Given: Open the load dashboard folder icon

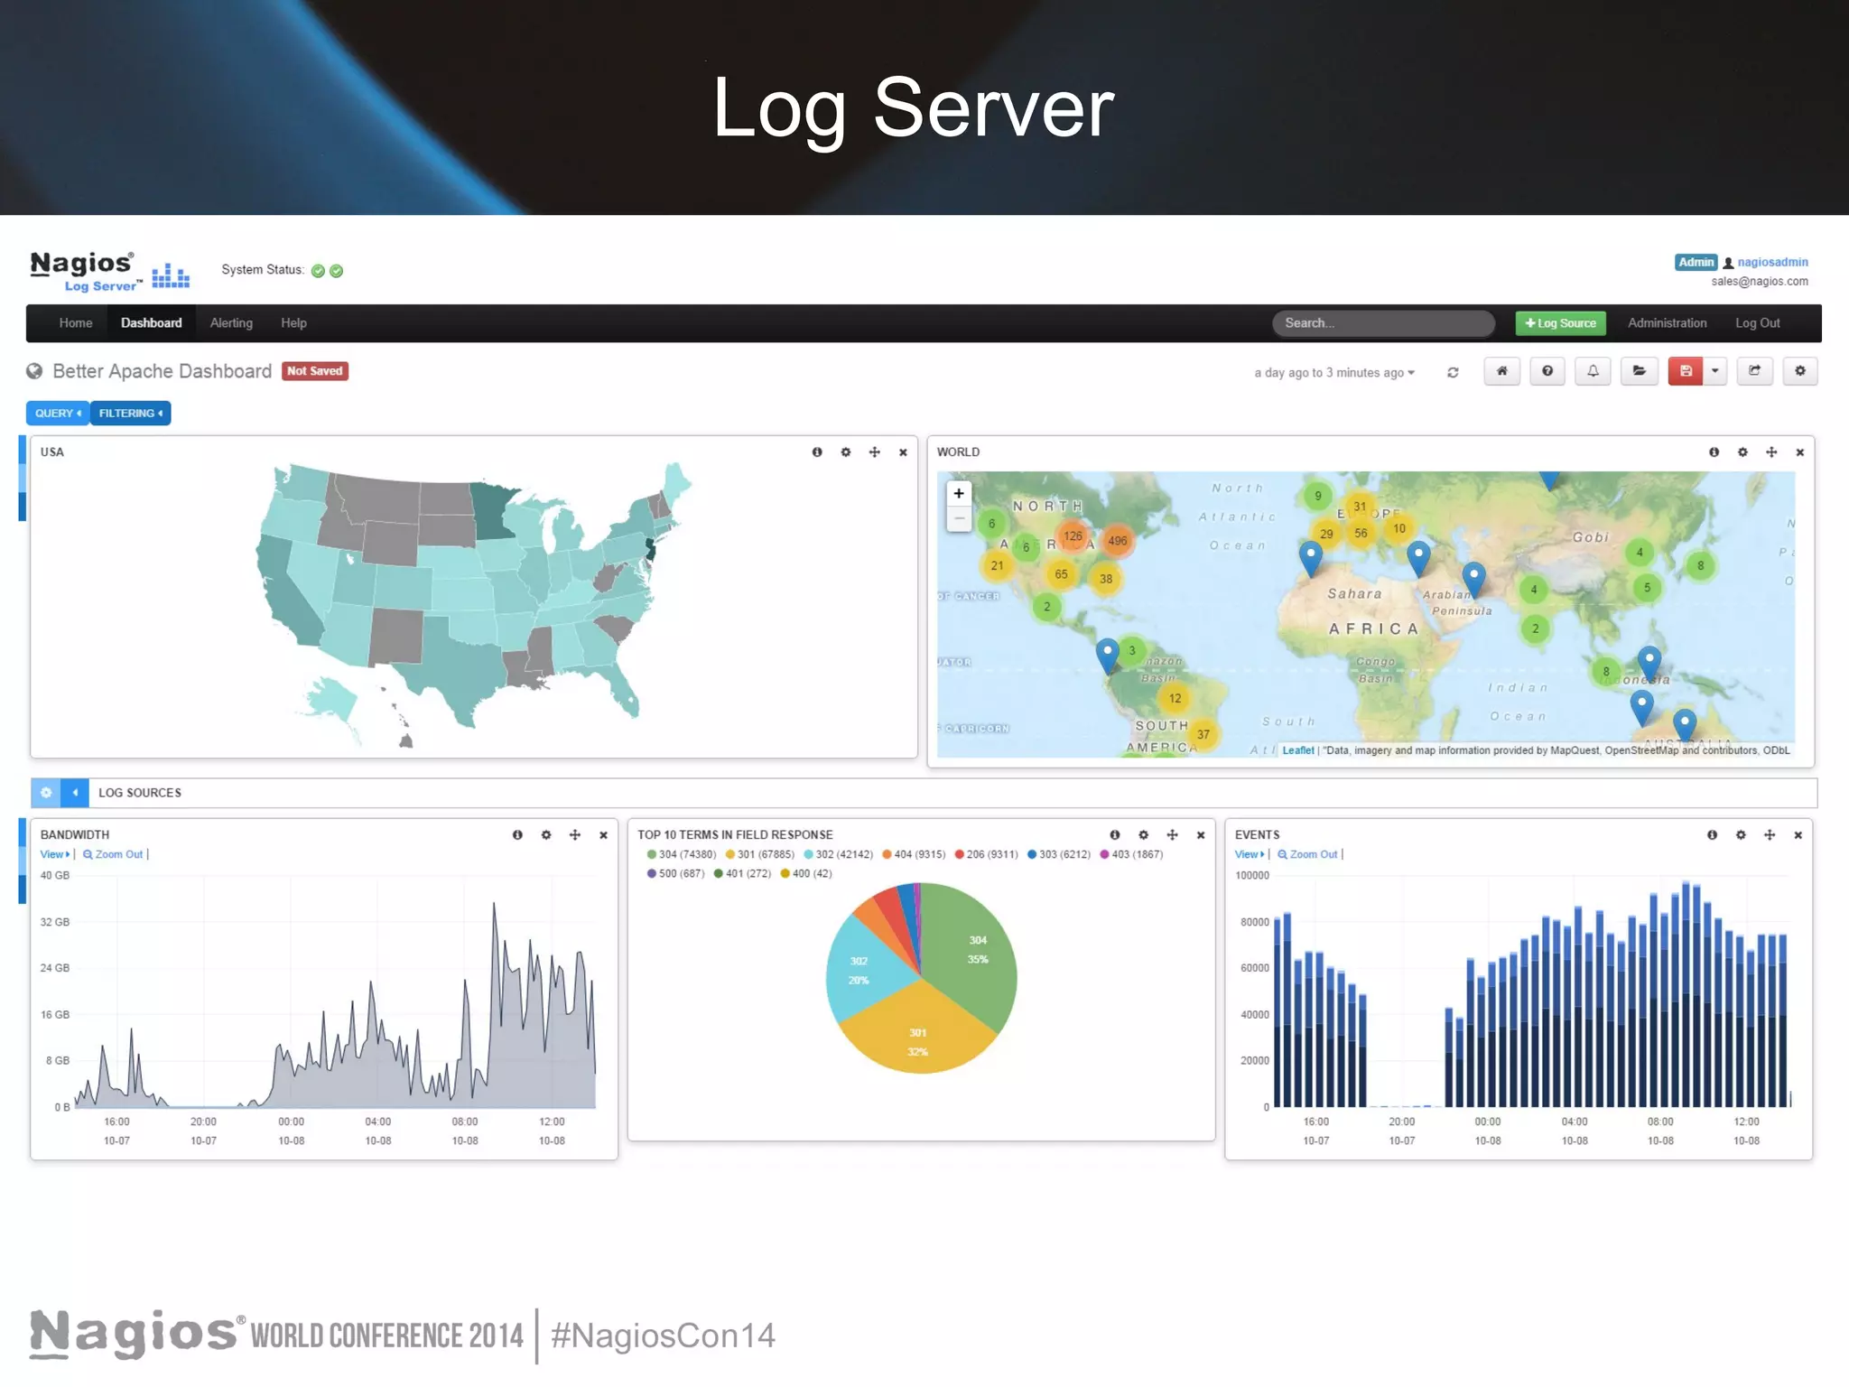Looking at the screenshot, I should click(1640, 371).
